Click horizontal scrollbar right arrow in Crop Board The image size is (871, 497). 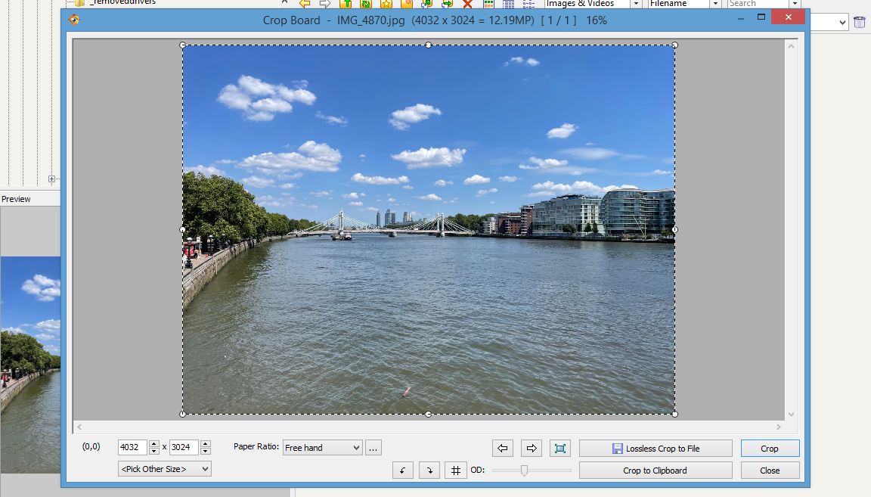[778, 427]
